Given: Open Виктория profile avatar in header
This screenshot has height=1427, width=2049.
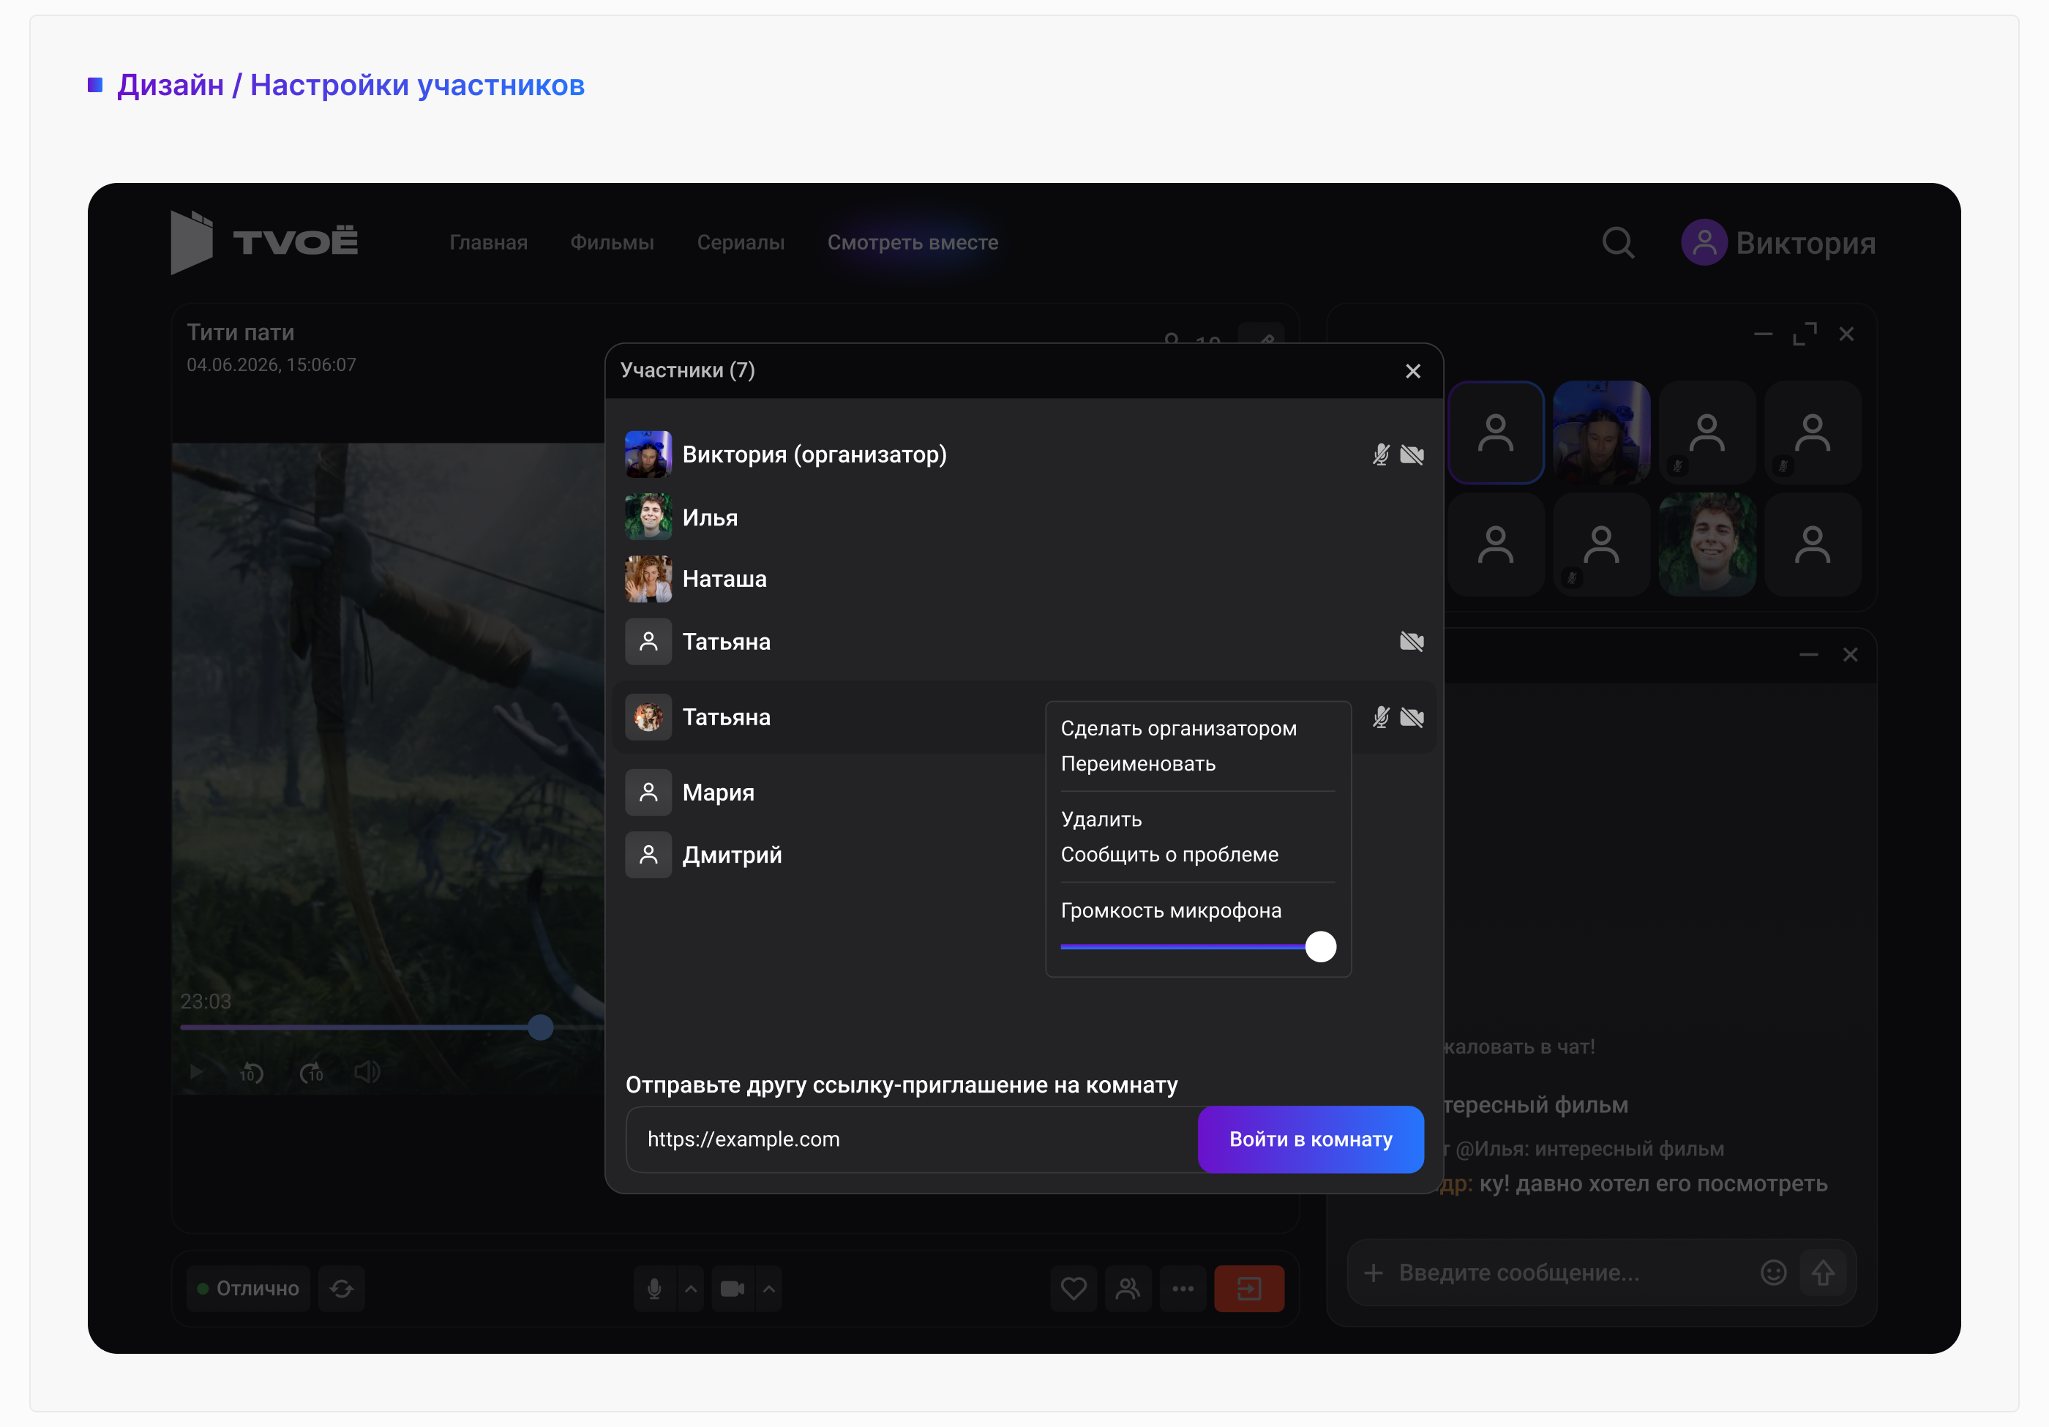Looking at the screenshot, I should (1704, 243).
